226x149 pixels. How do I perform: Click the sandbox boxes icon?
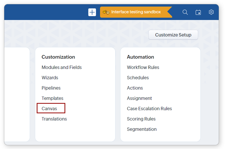[x=106, y=12]
